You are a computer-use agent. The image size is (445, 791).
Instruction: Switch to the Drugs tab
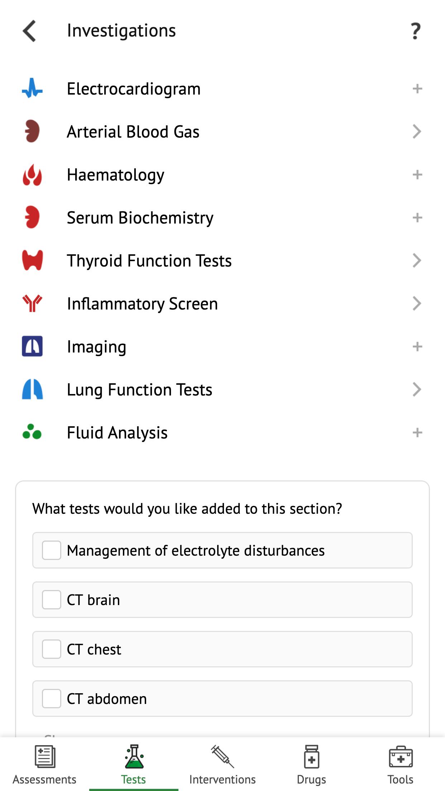click(311, 764)
